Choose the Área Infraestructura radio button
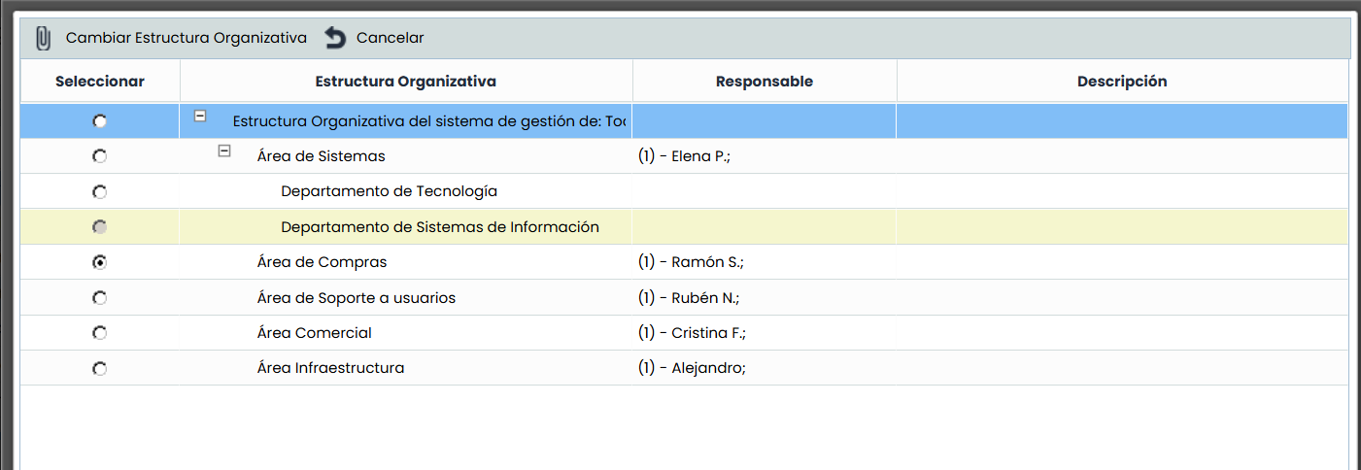This screenshot has height=470, width=1361. pos(100,369)
